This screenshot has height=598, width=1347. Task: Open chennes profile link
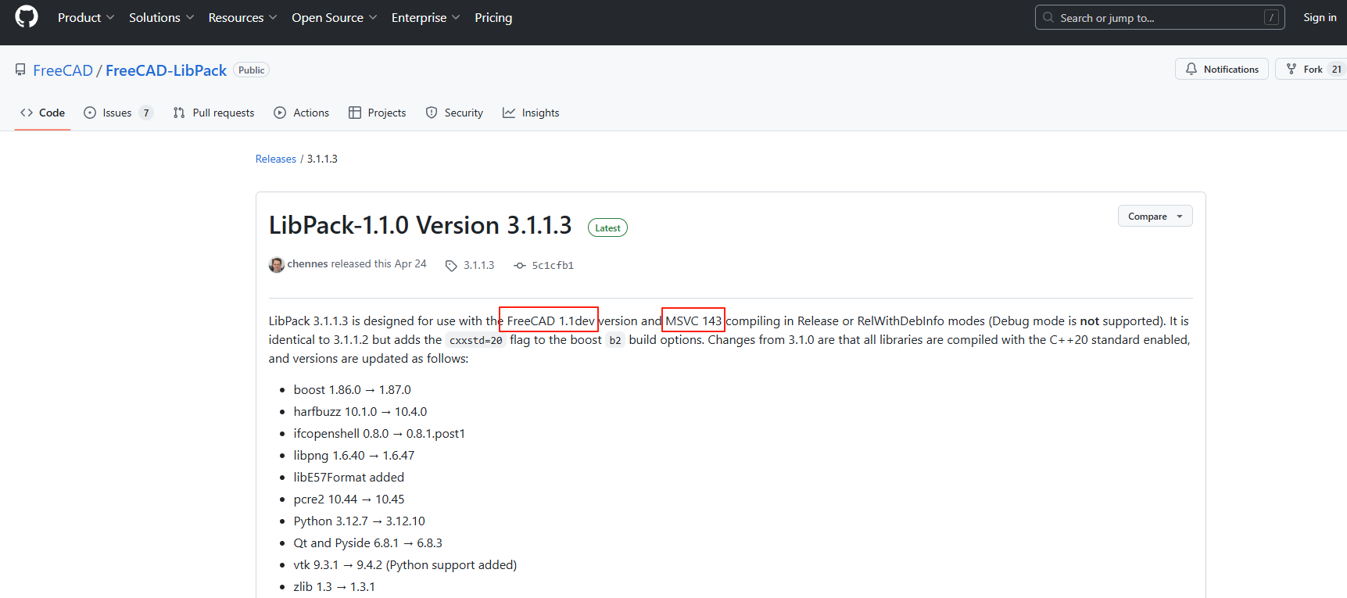tap(307, 263)
